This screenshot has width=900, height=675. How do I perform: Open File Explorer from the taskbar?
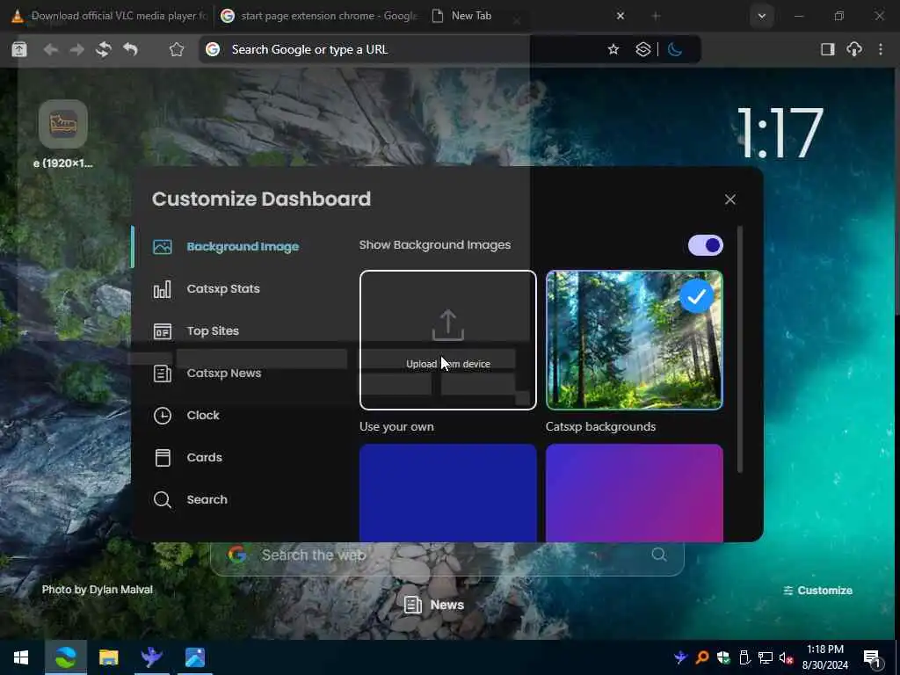click(x=108, y=657)
